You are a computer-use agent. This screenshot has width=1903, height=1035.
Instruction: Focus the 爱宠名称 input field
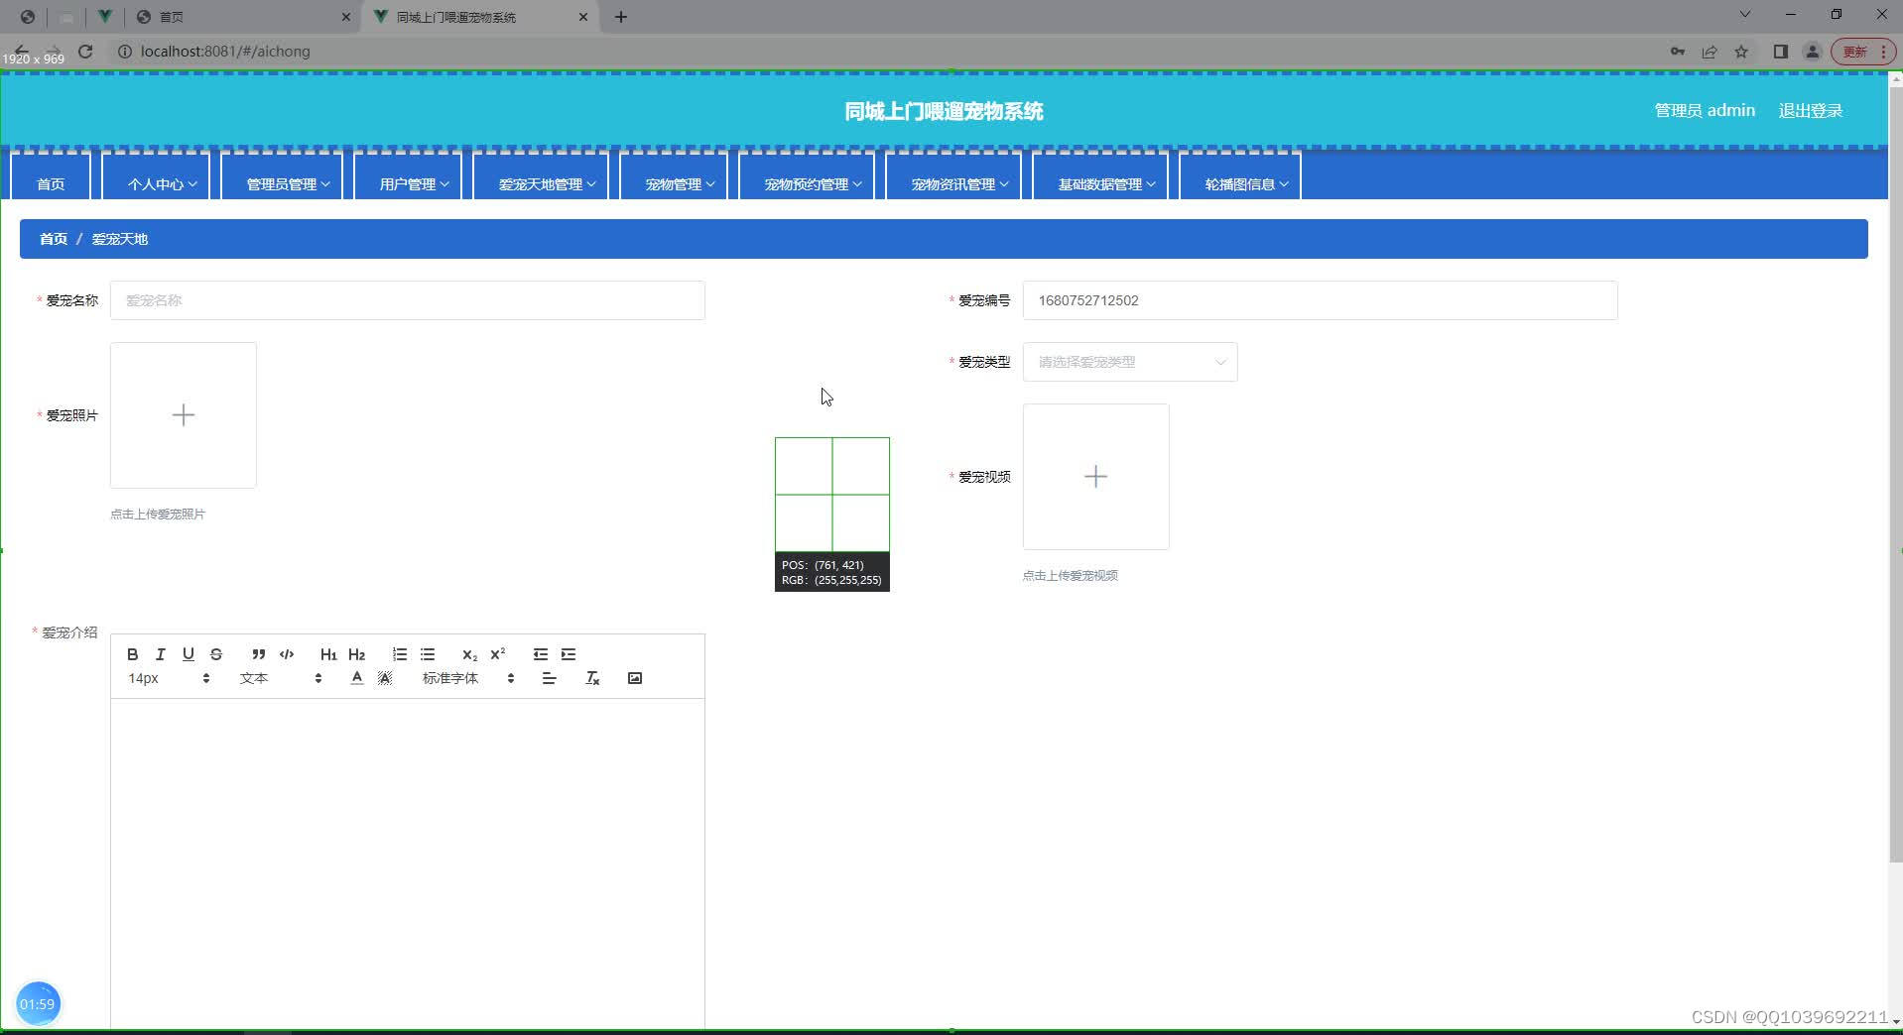[x=408, y=300]
